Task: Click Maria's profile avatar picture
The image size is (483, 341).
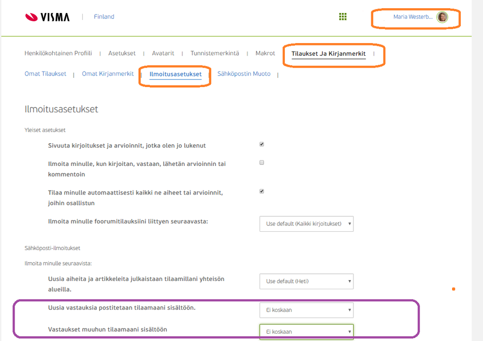Action: pyautogui.click(x=442, y=17)
